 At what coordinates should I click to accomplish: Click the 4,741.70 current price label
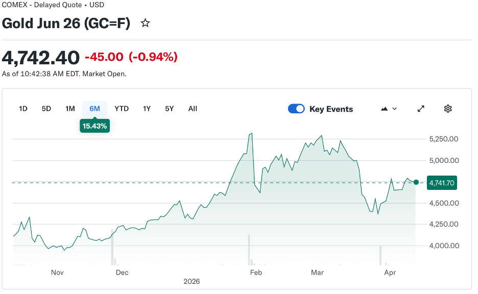(442, 182)
